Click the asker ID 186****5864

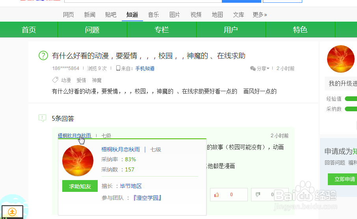(x=65, y=68)
